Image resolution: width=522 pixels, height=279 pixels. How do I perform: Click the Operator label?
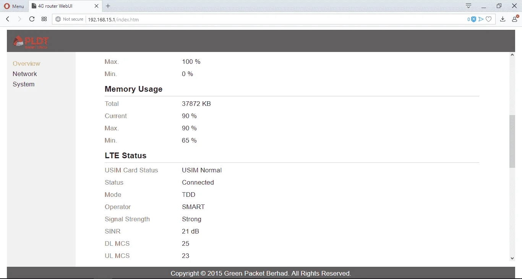[x=118, y=207]
